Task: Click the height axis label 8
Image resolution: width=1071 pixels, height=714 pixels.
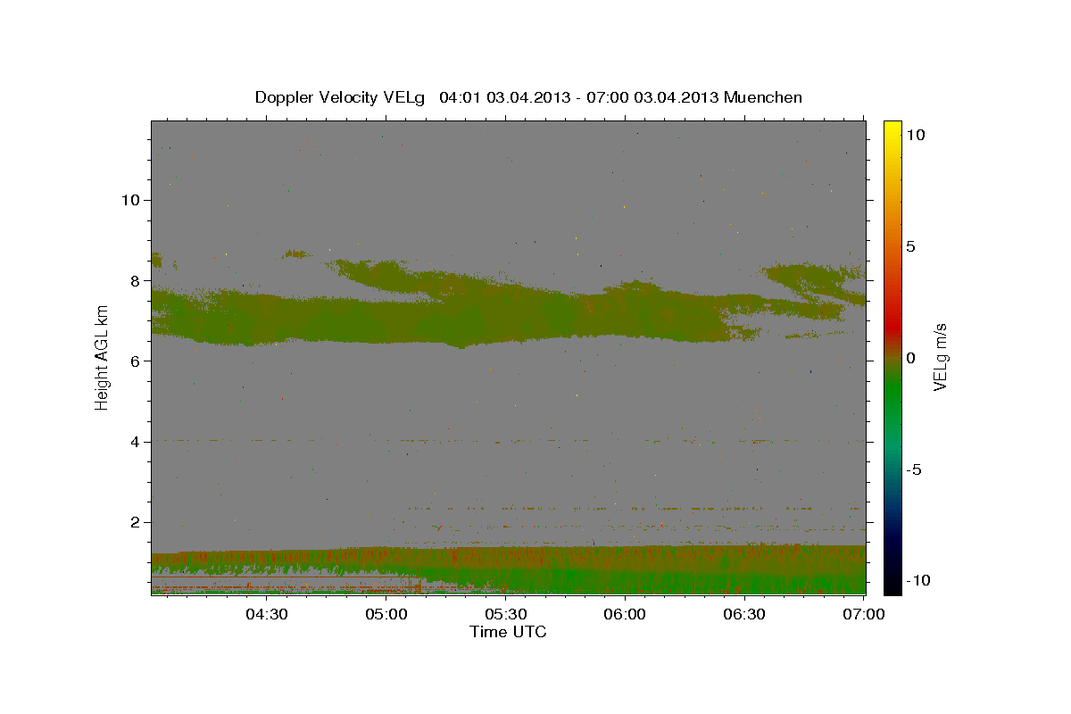Action: [x=133, y=280]
